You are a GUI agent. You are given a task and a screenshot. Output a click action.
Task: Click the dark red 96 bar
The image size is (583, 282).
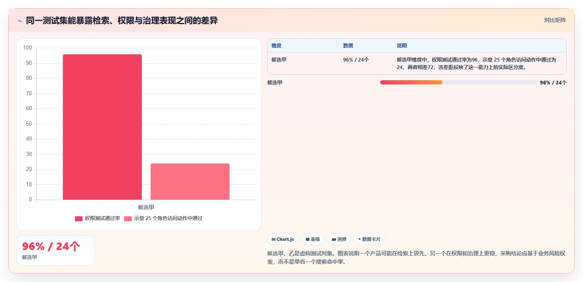coord(102,127)
